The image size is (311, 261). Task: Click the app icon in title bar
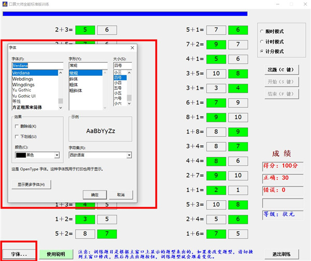5,4
